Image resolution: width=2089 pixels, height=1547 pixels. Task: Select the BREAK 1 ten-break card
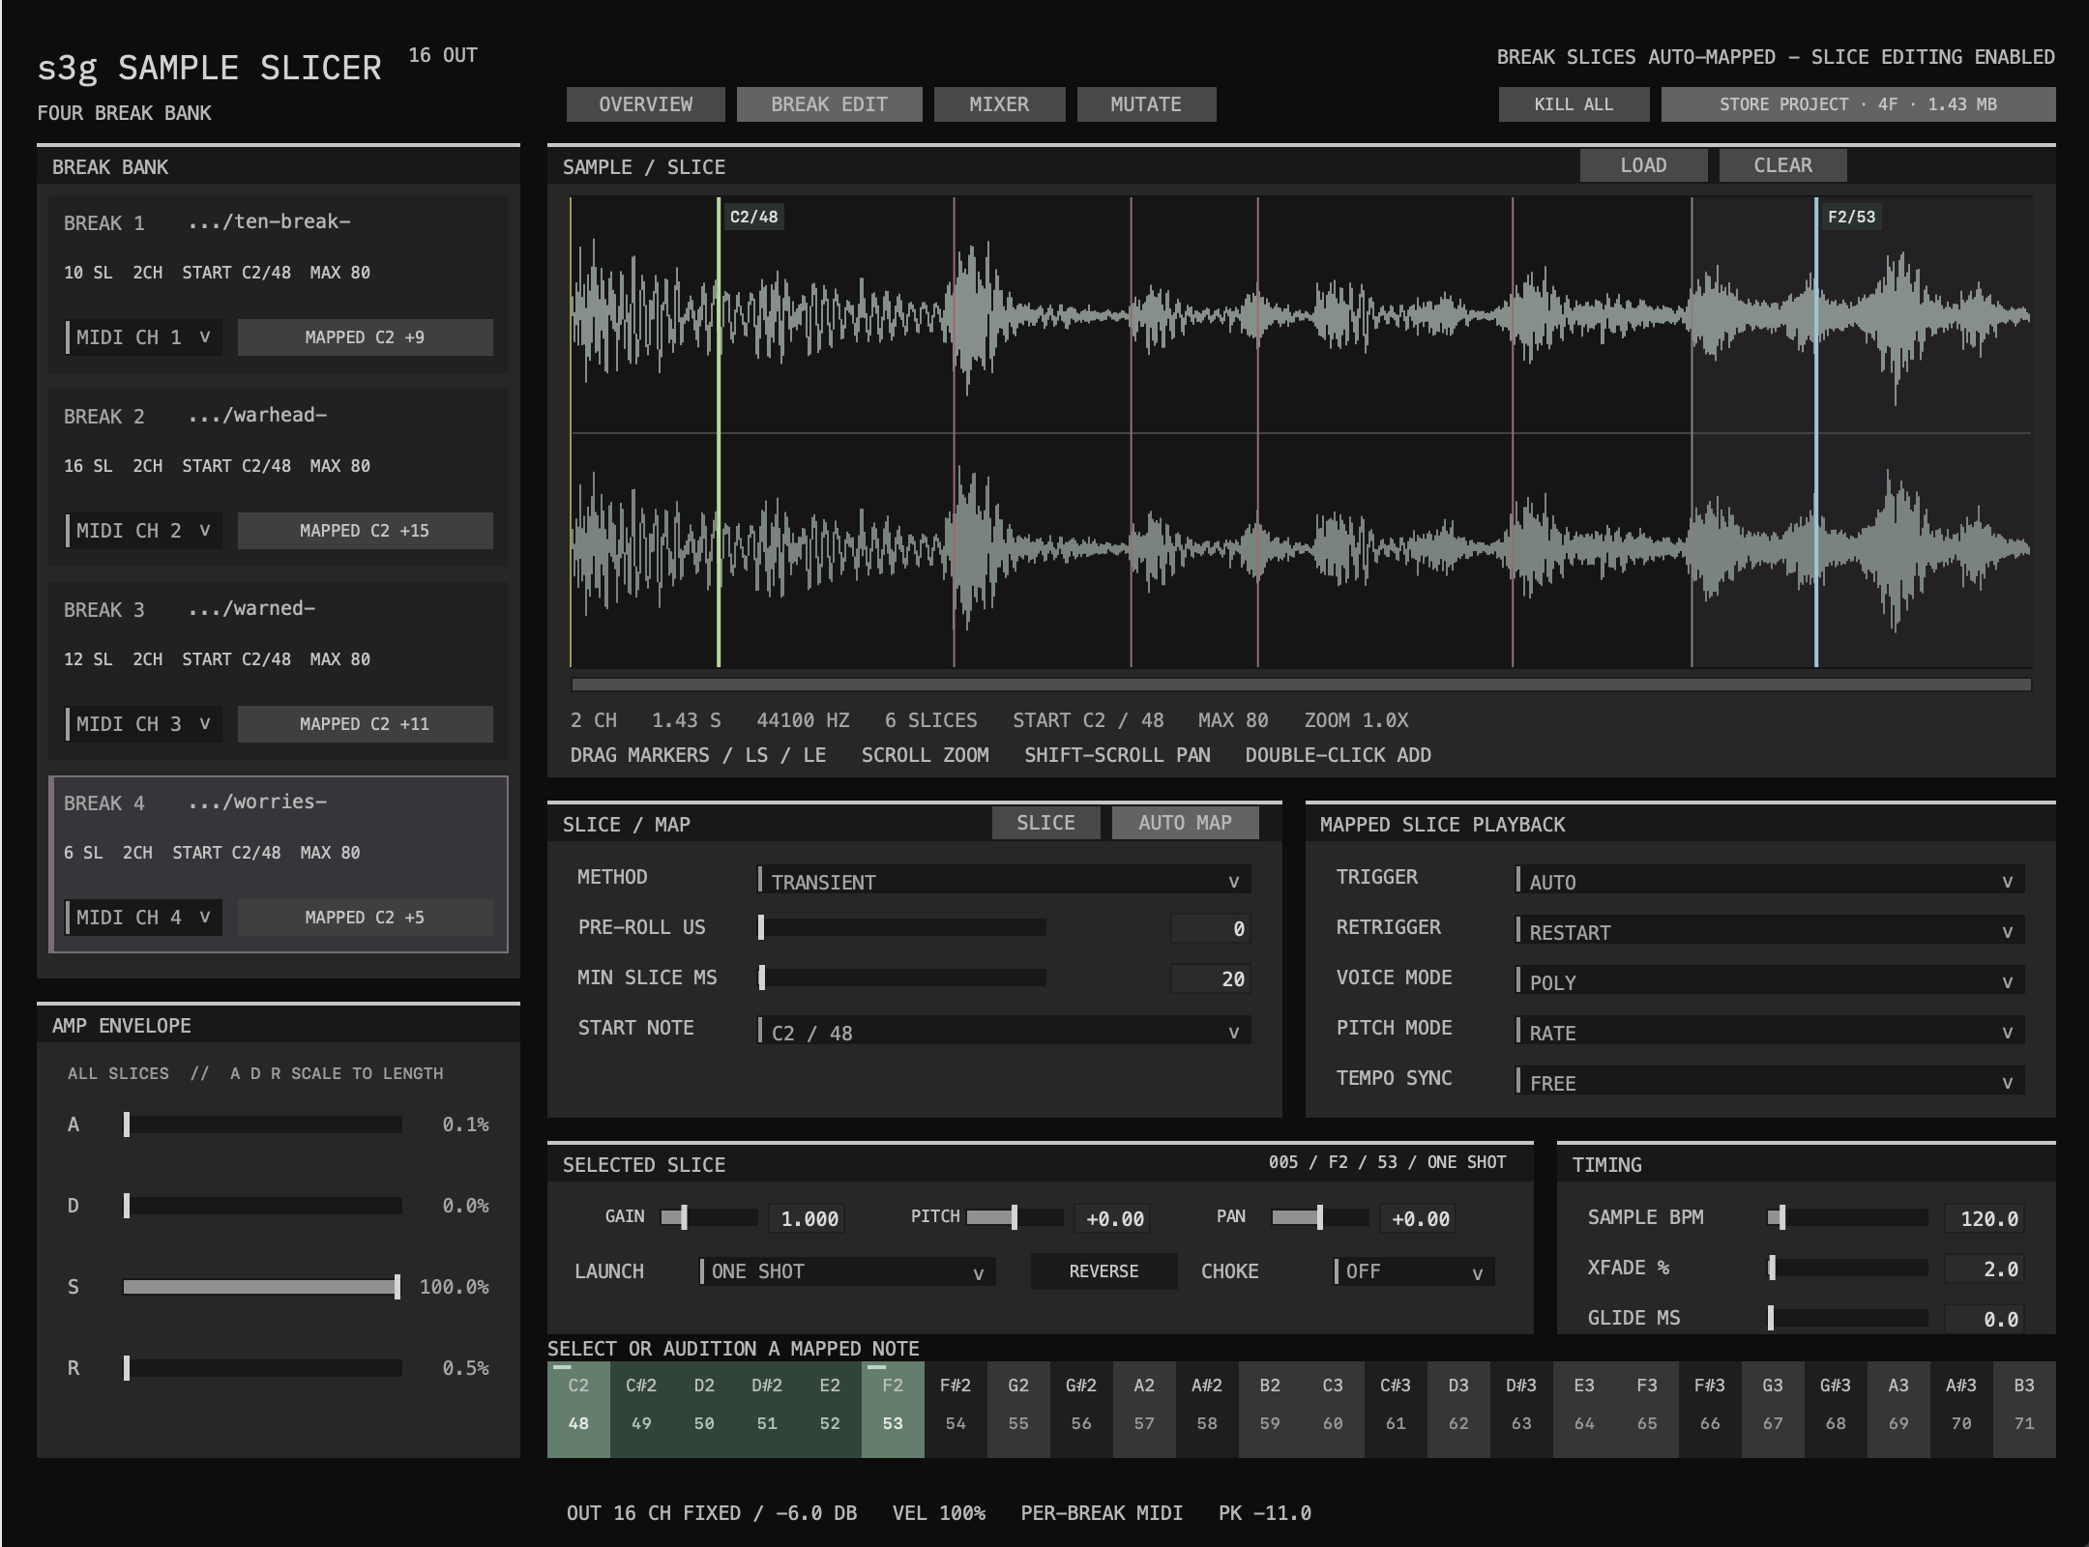tap(279, 284)
